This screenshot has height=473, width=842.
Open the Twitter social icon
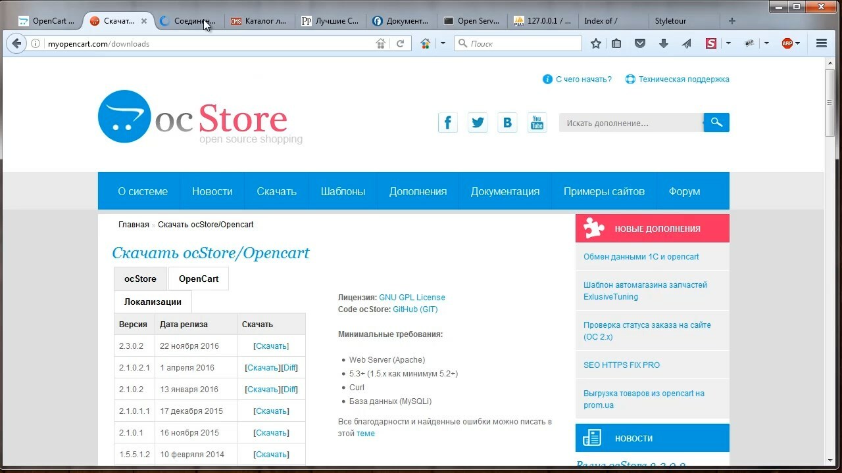point(478,122)
